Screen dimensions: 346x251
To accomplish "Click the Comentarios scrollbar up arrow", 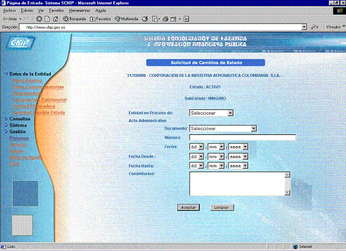I will tap(287, 175).
